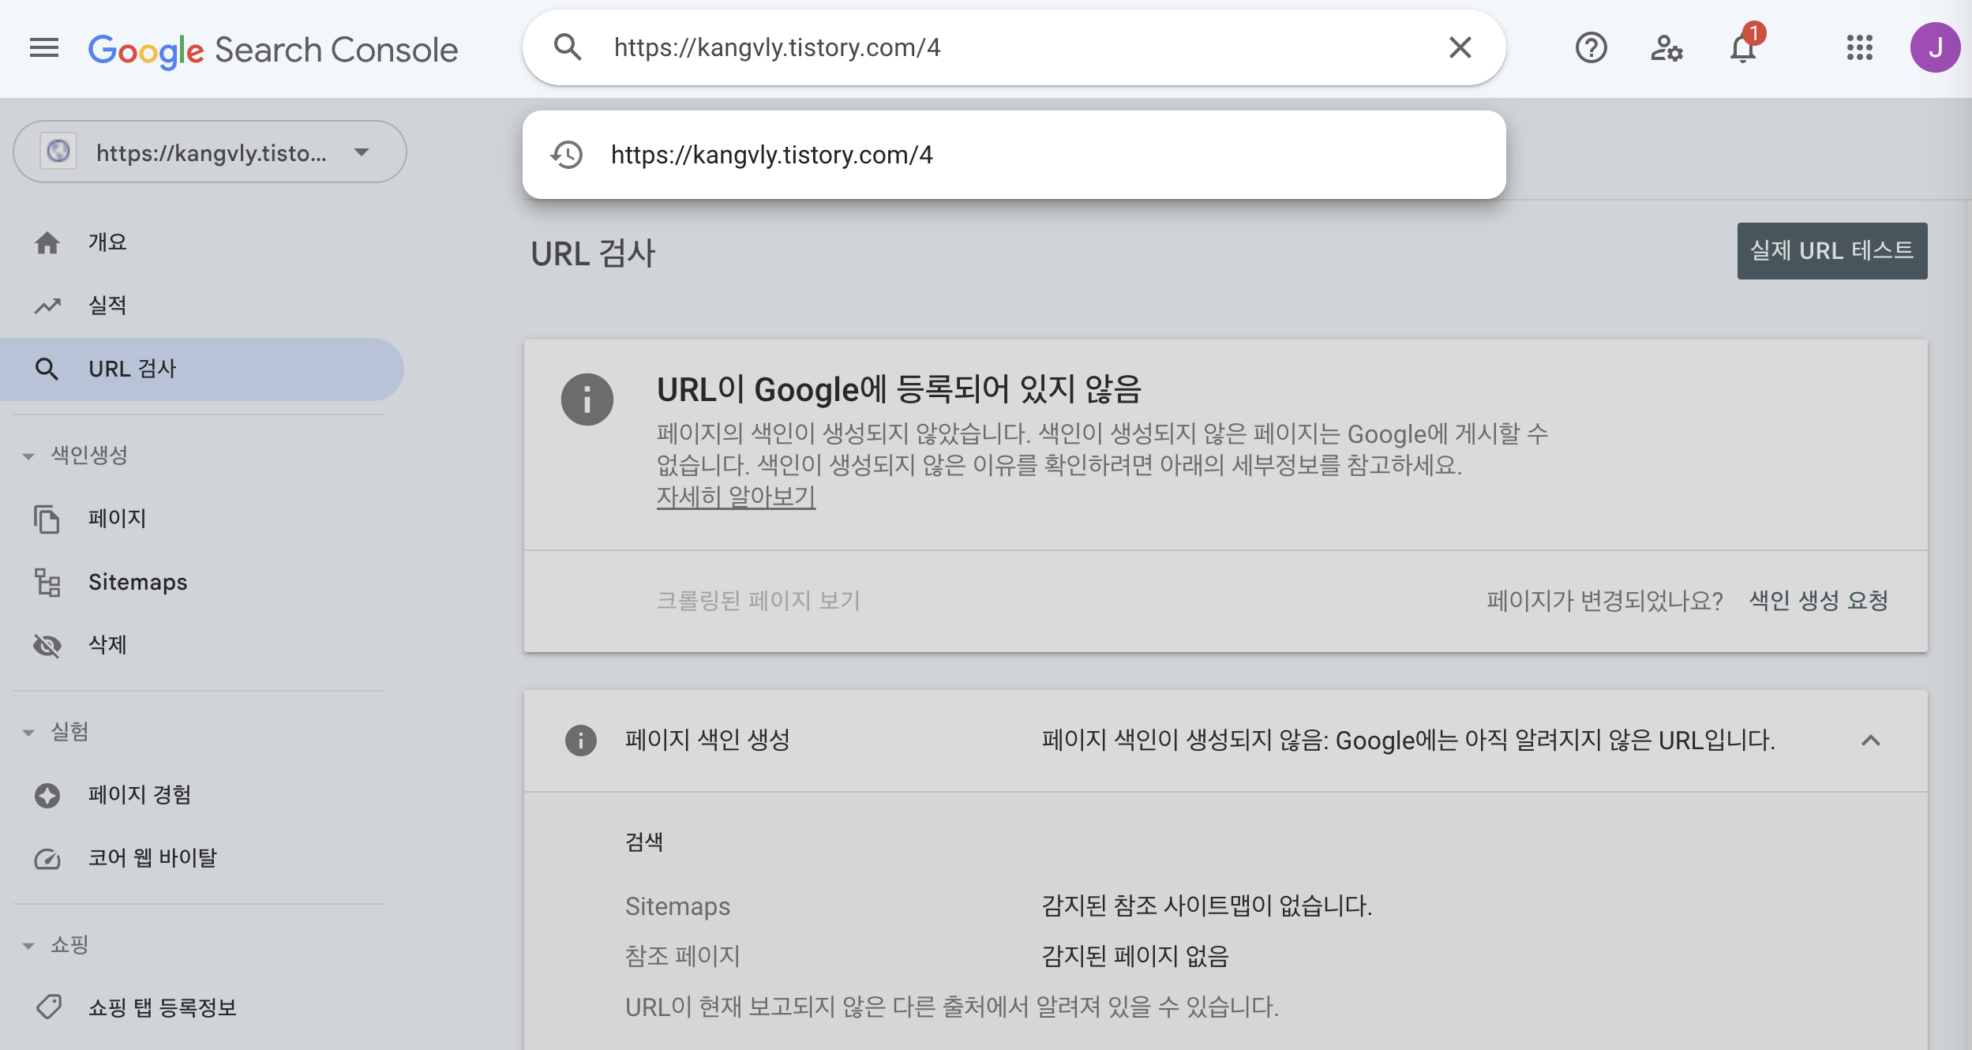Image resolution: width=1972 pixels, height=1050 pixels.
Task: Click the 참조 페이지 label
Action: click(x=682, y=957)
